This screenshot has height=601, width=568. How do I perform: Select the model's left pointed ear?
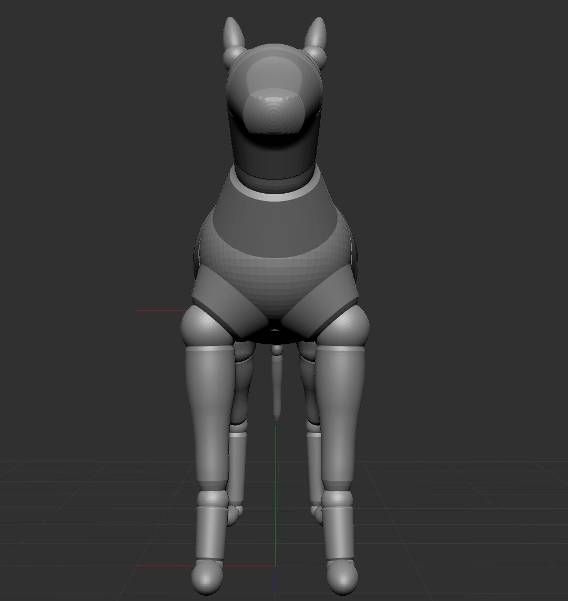click(x=234, y=33)
